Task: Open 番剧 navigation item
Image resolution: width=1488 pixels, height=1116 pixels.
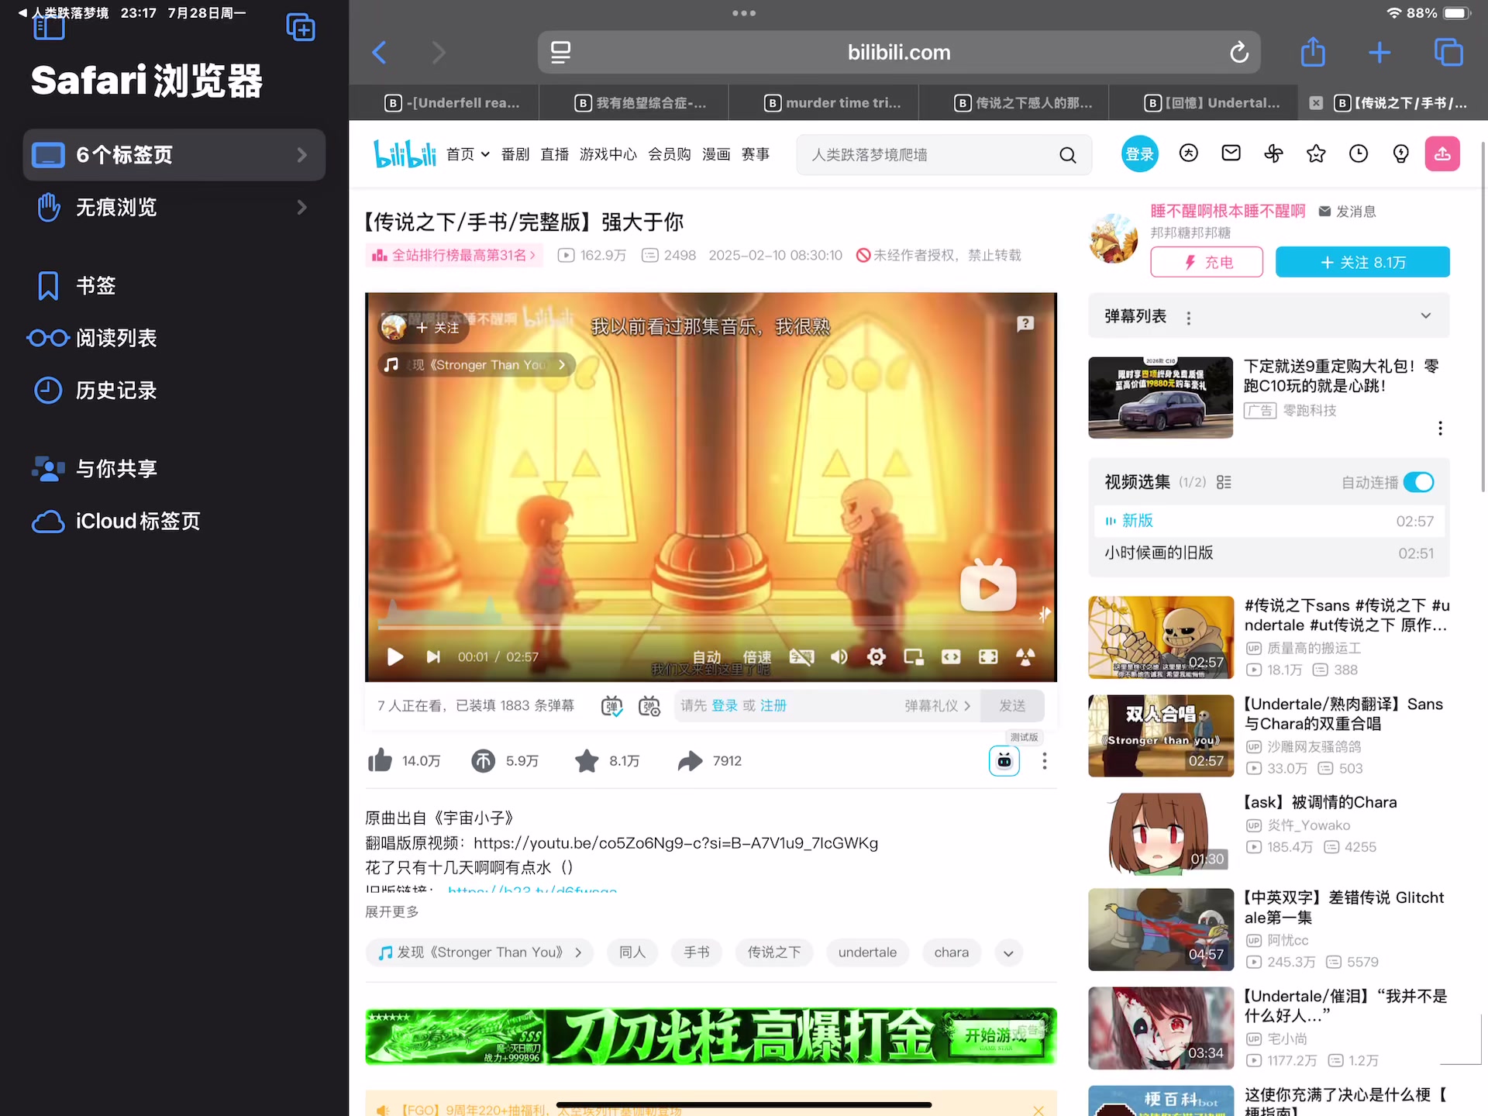Action: click(x=515, y=154)
